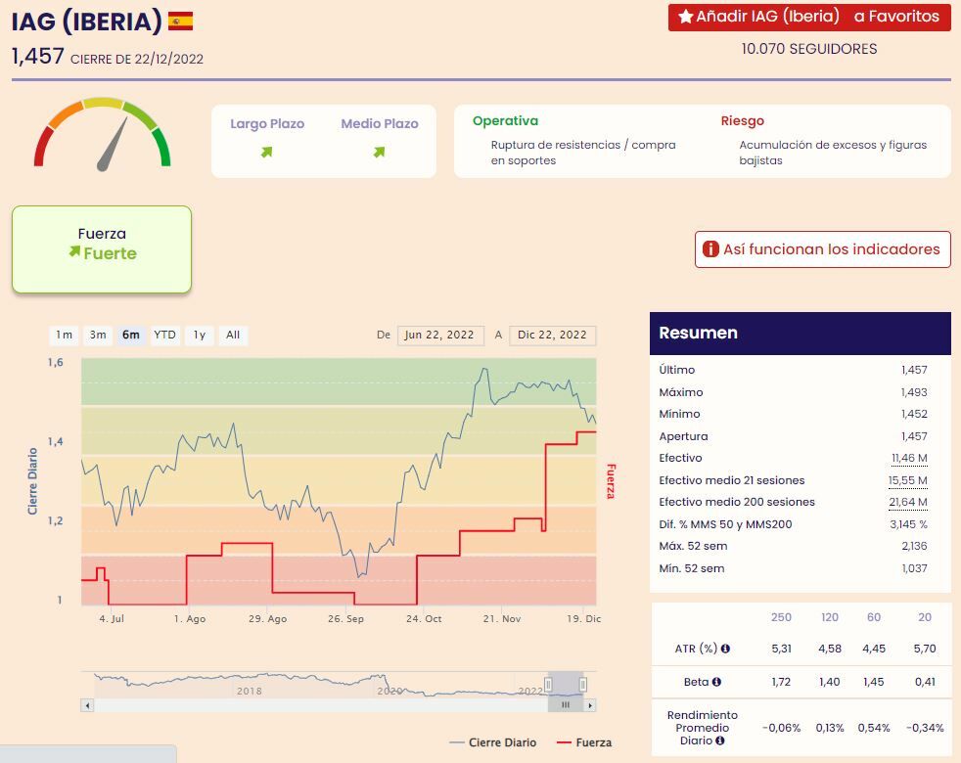
Task: Click the navigator right scroll arrow
Action: pos(589,705)
